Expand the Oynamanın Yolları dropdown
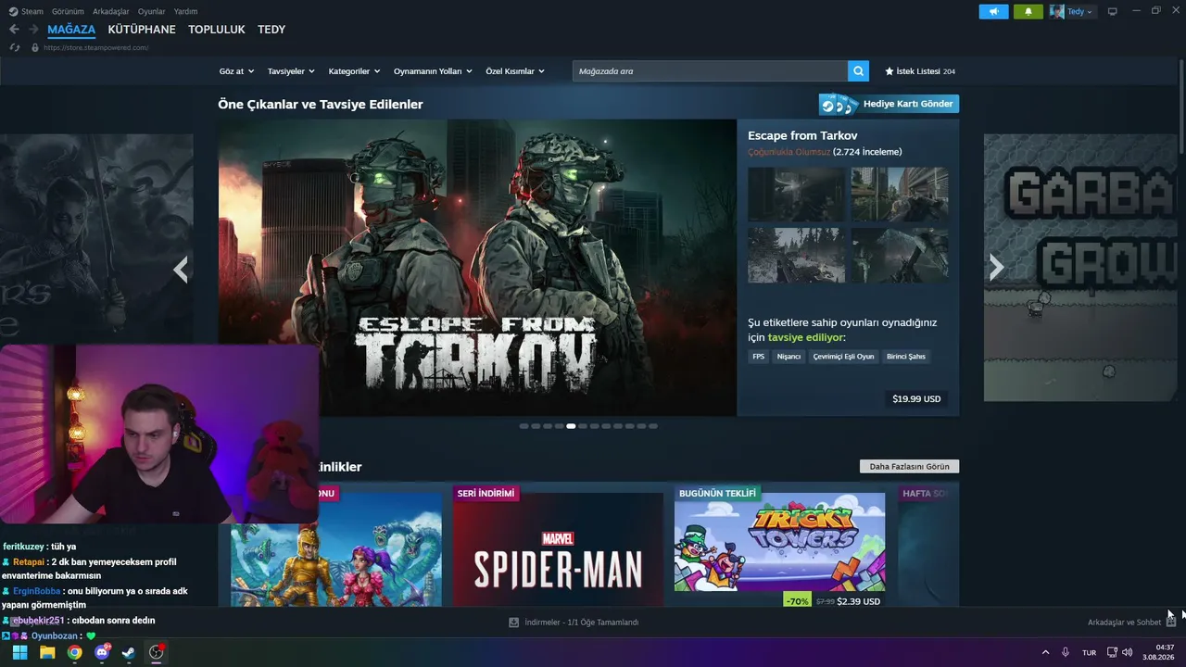Image resolution: width=1186 pixels, height=667 pixels. pyautogui.click(x=433, y=71)
